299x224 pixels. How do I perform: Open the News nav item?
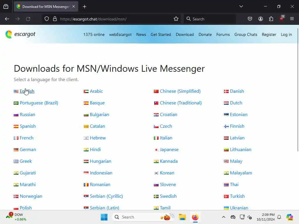coord(141,34)
